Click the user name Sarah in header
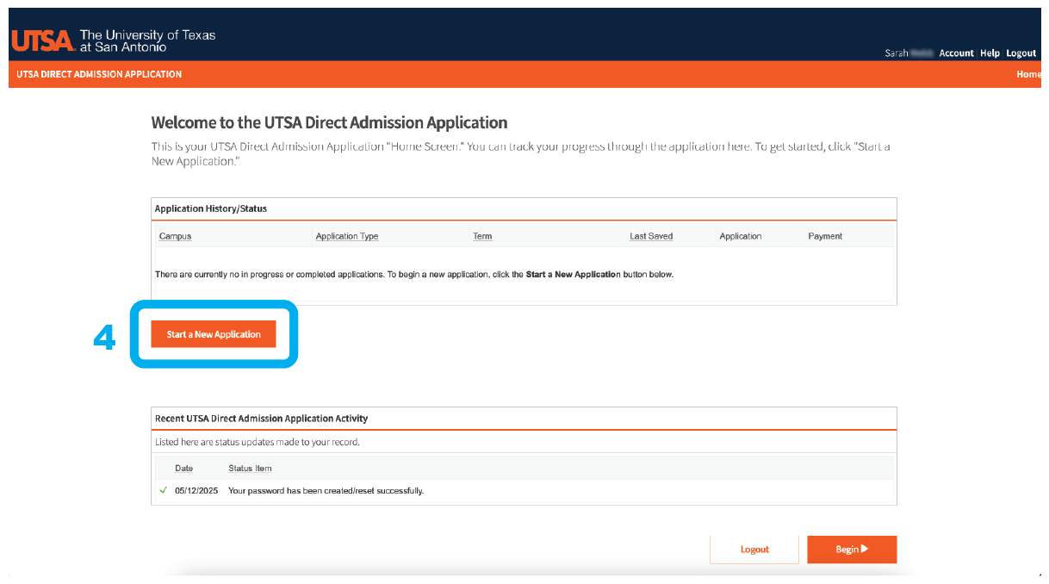 click(897, 53)
